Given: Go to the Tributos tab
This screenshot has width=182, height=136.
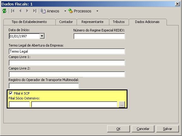Looking at the screenshot, I should tap(119, 22).
